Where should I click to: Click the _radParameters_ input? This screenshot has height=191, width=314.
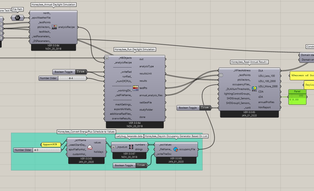point(41,36)
